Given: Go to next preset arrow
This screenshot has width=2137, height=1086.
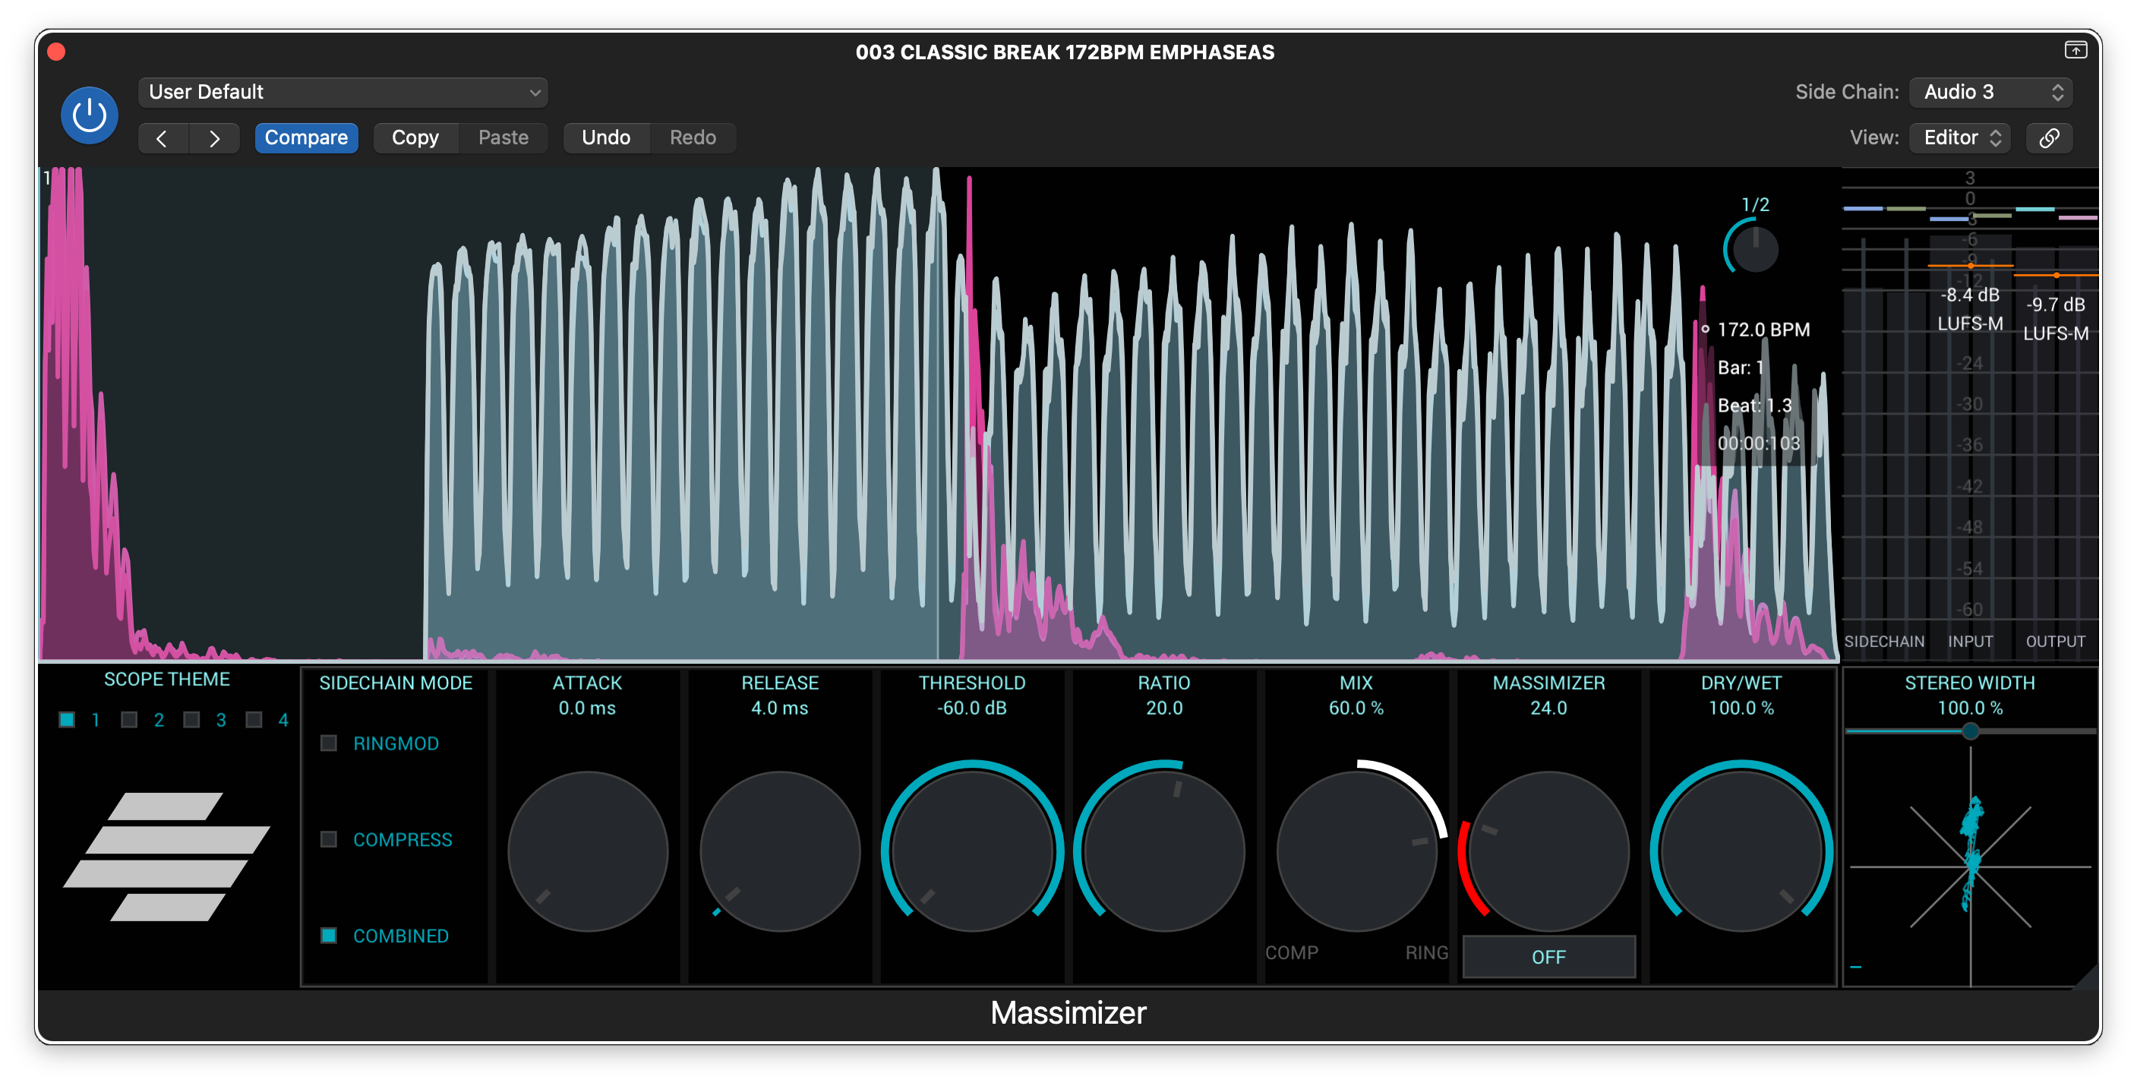Looking at the screenshot, I should [215, 137].
